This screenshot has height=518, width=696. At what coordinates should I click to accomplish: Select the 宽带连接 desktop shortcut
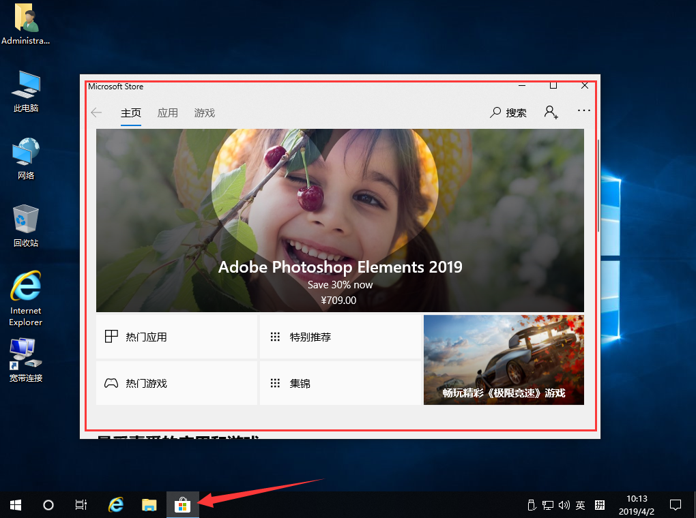(x=26, y=361)
